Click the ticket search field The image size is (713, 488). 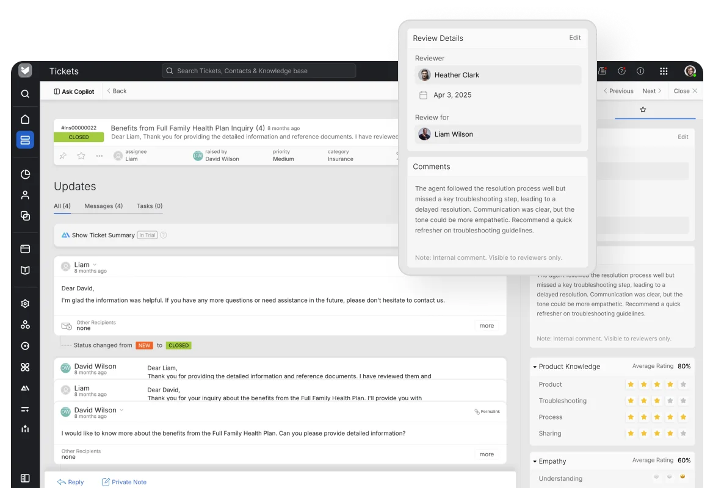point(259,71)
